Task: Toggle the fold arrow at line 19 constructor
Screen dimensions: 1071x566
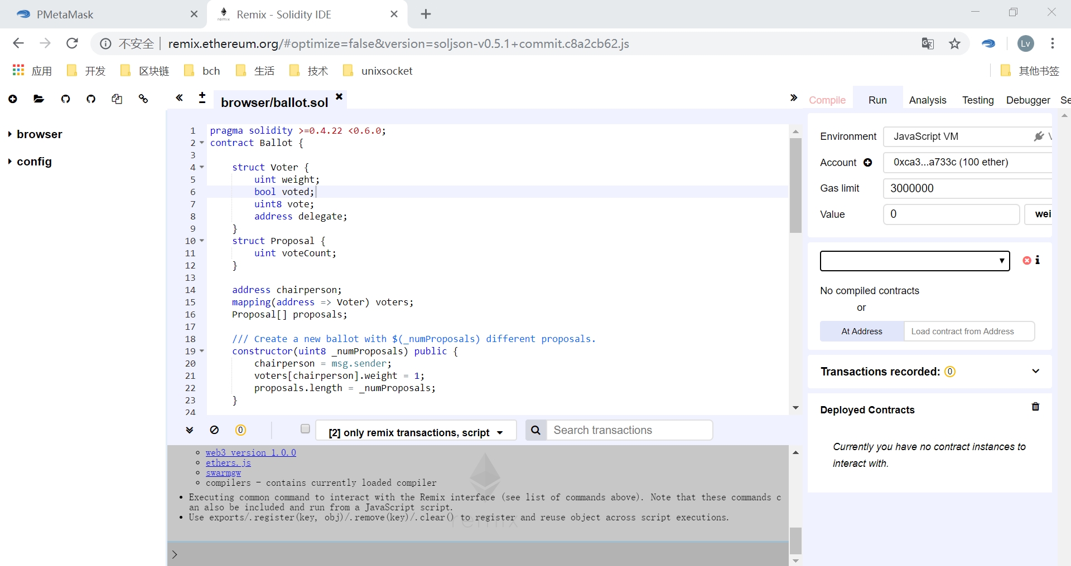Action: [202, 351]
